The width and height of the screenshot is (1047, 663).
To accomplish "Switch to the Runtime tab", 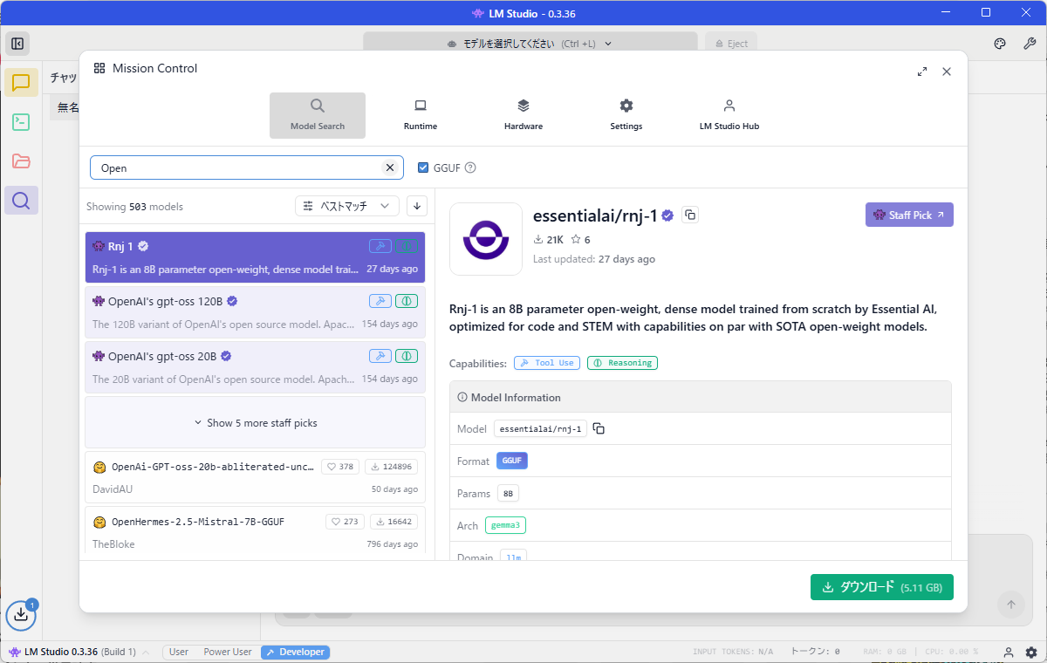I will [420, 114].
